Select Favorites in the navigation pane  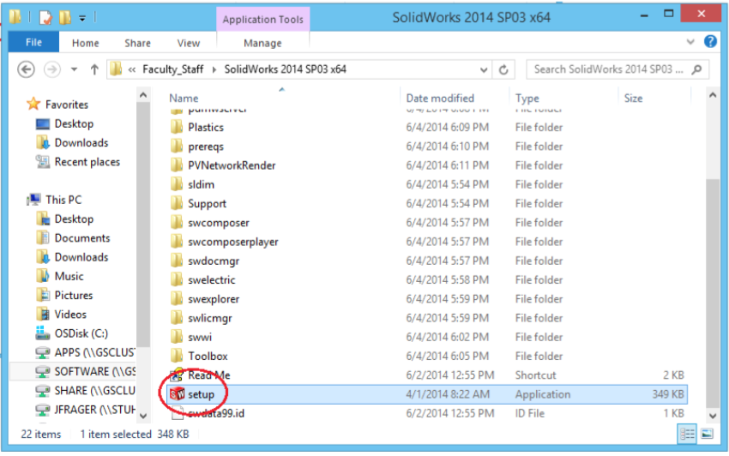point(67,104)
